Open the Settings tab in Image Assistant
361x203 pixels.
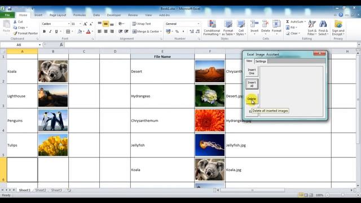[261, 61]
